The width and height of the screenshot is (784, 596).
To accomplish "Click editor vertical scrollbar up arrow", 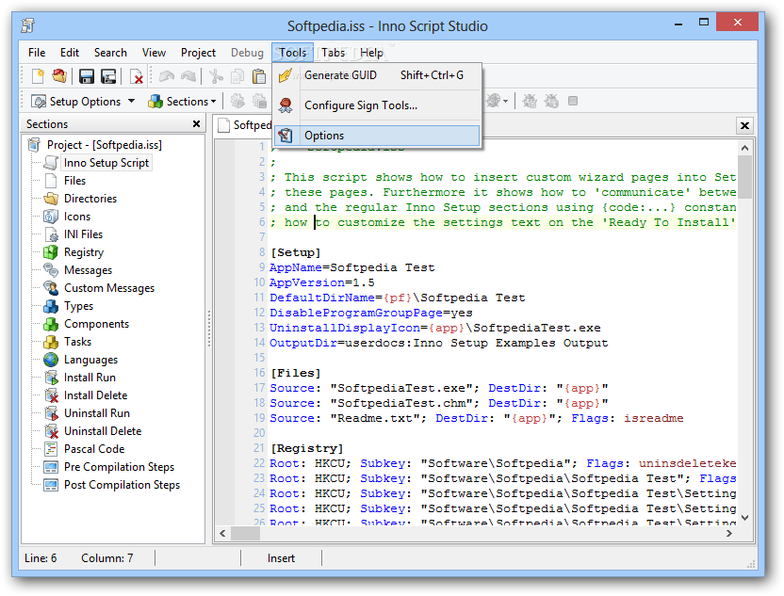I will (x=744, y=148).
